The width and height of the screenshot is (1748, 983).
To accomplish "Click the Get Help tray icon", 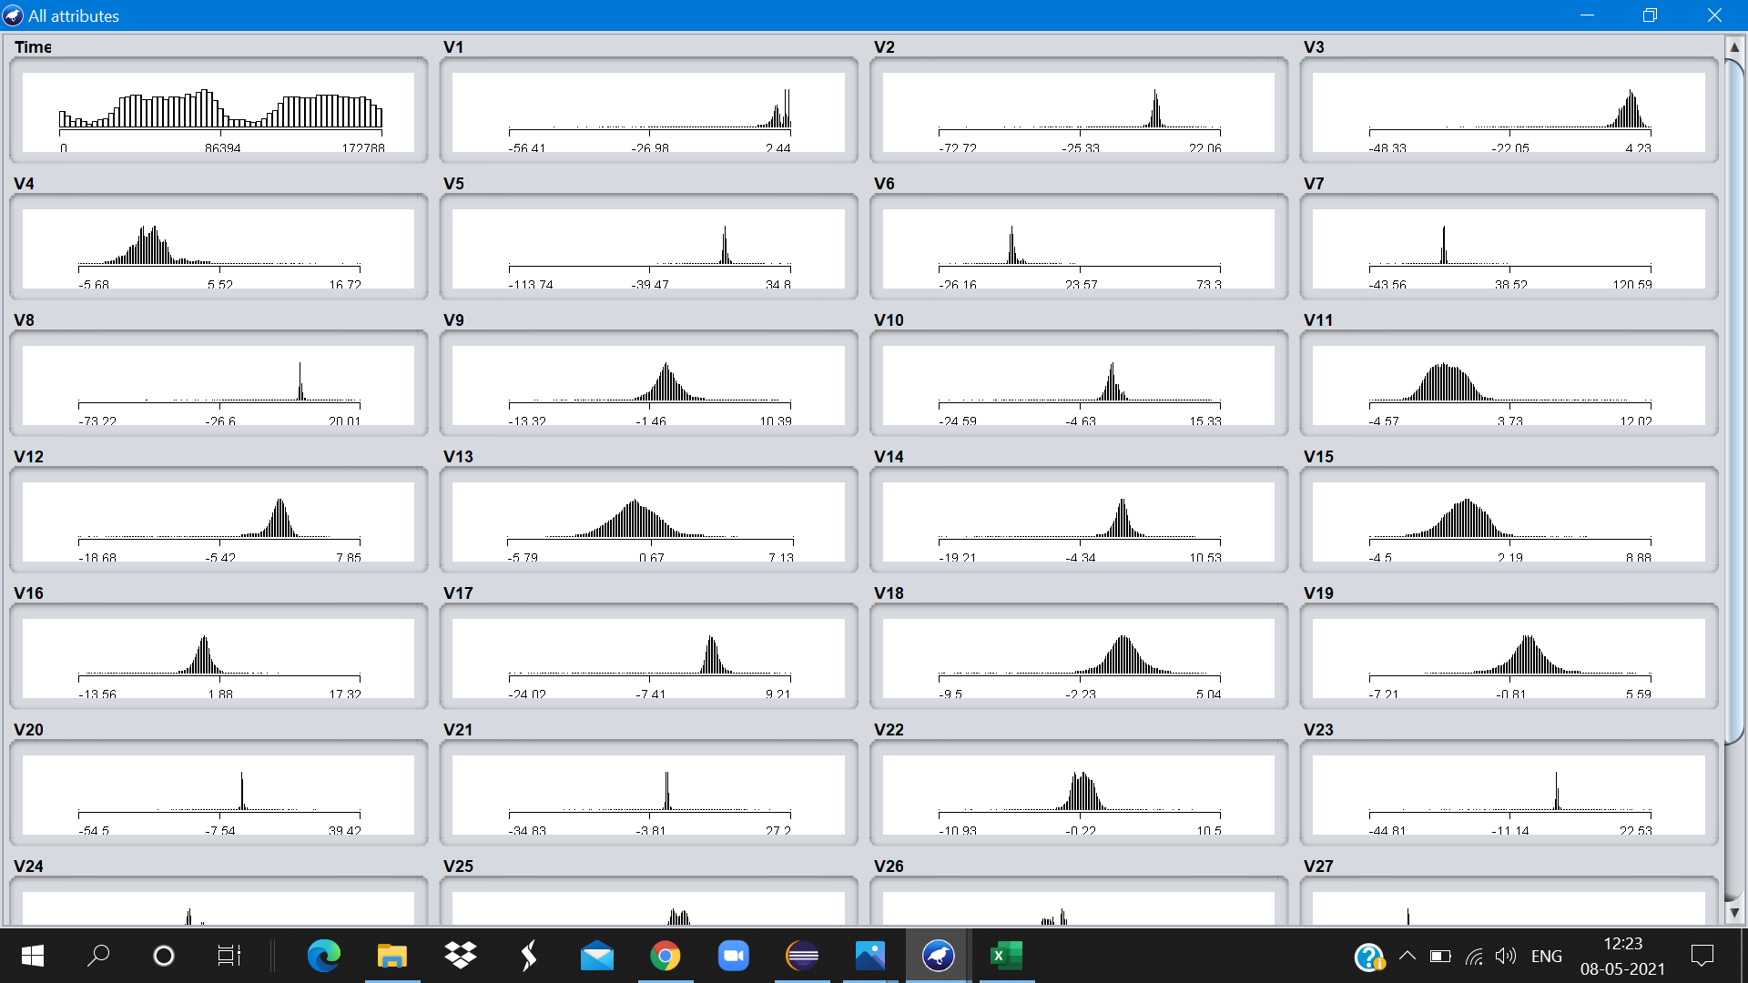I will [x=1369, y=957].
